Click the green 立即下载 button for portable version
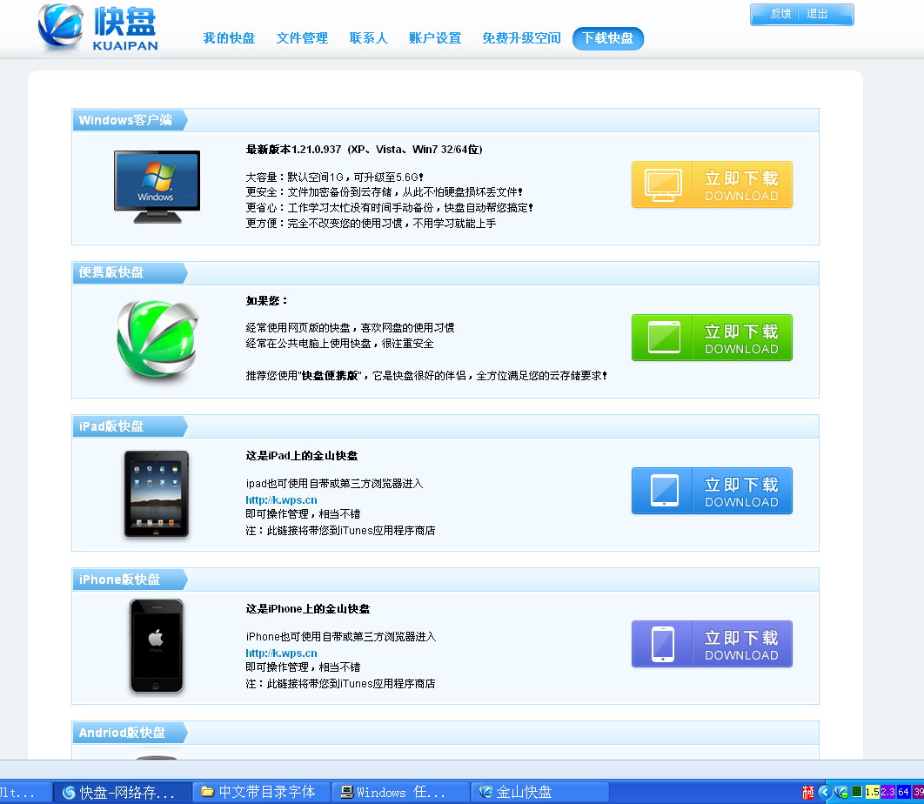924x804 pixels. click(712, 338)
